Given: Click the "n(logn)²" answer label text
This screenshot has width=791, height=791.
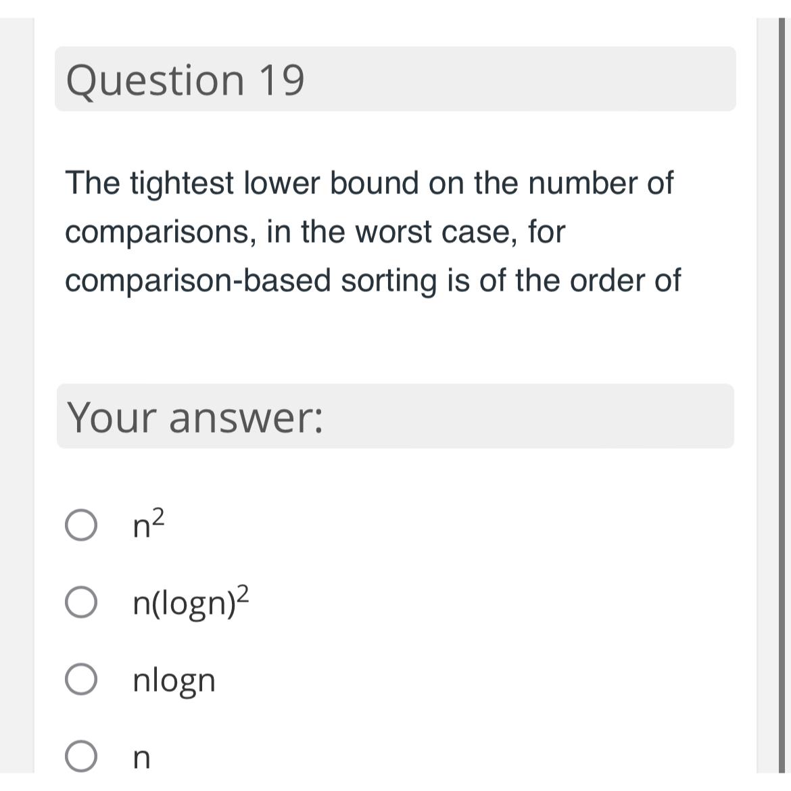Looking at the screenshot, I should [191, 602].
